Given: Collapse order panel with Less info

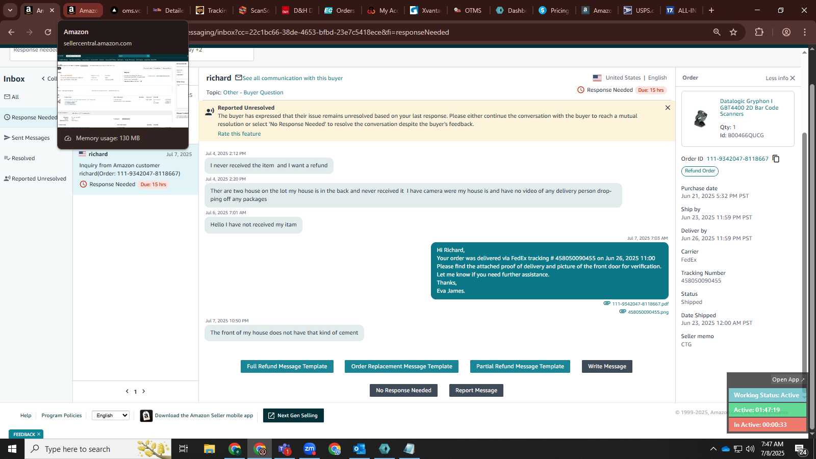Looking at the screenshot, I should pos(780,78).
